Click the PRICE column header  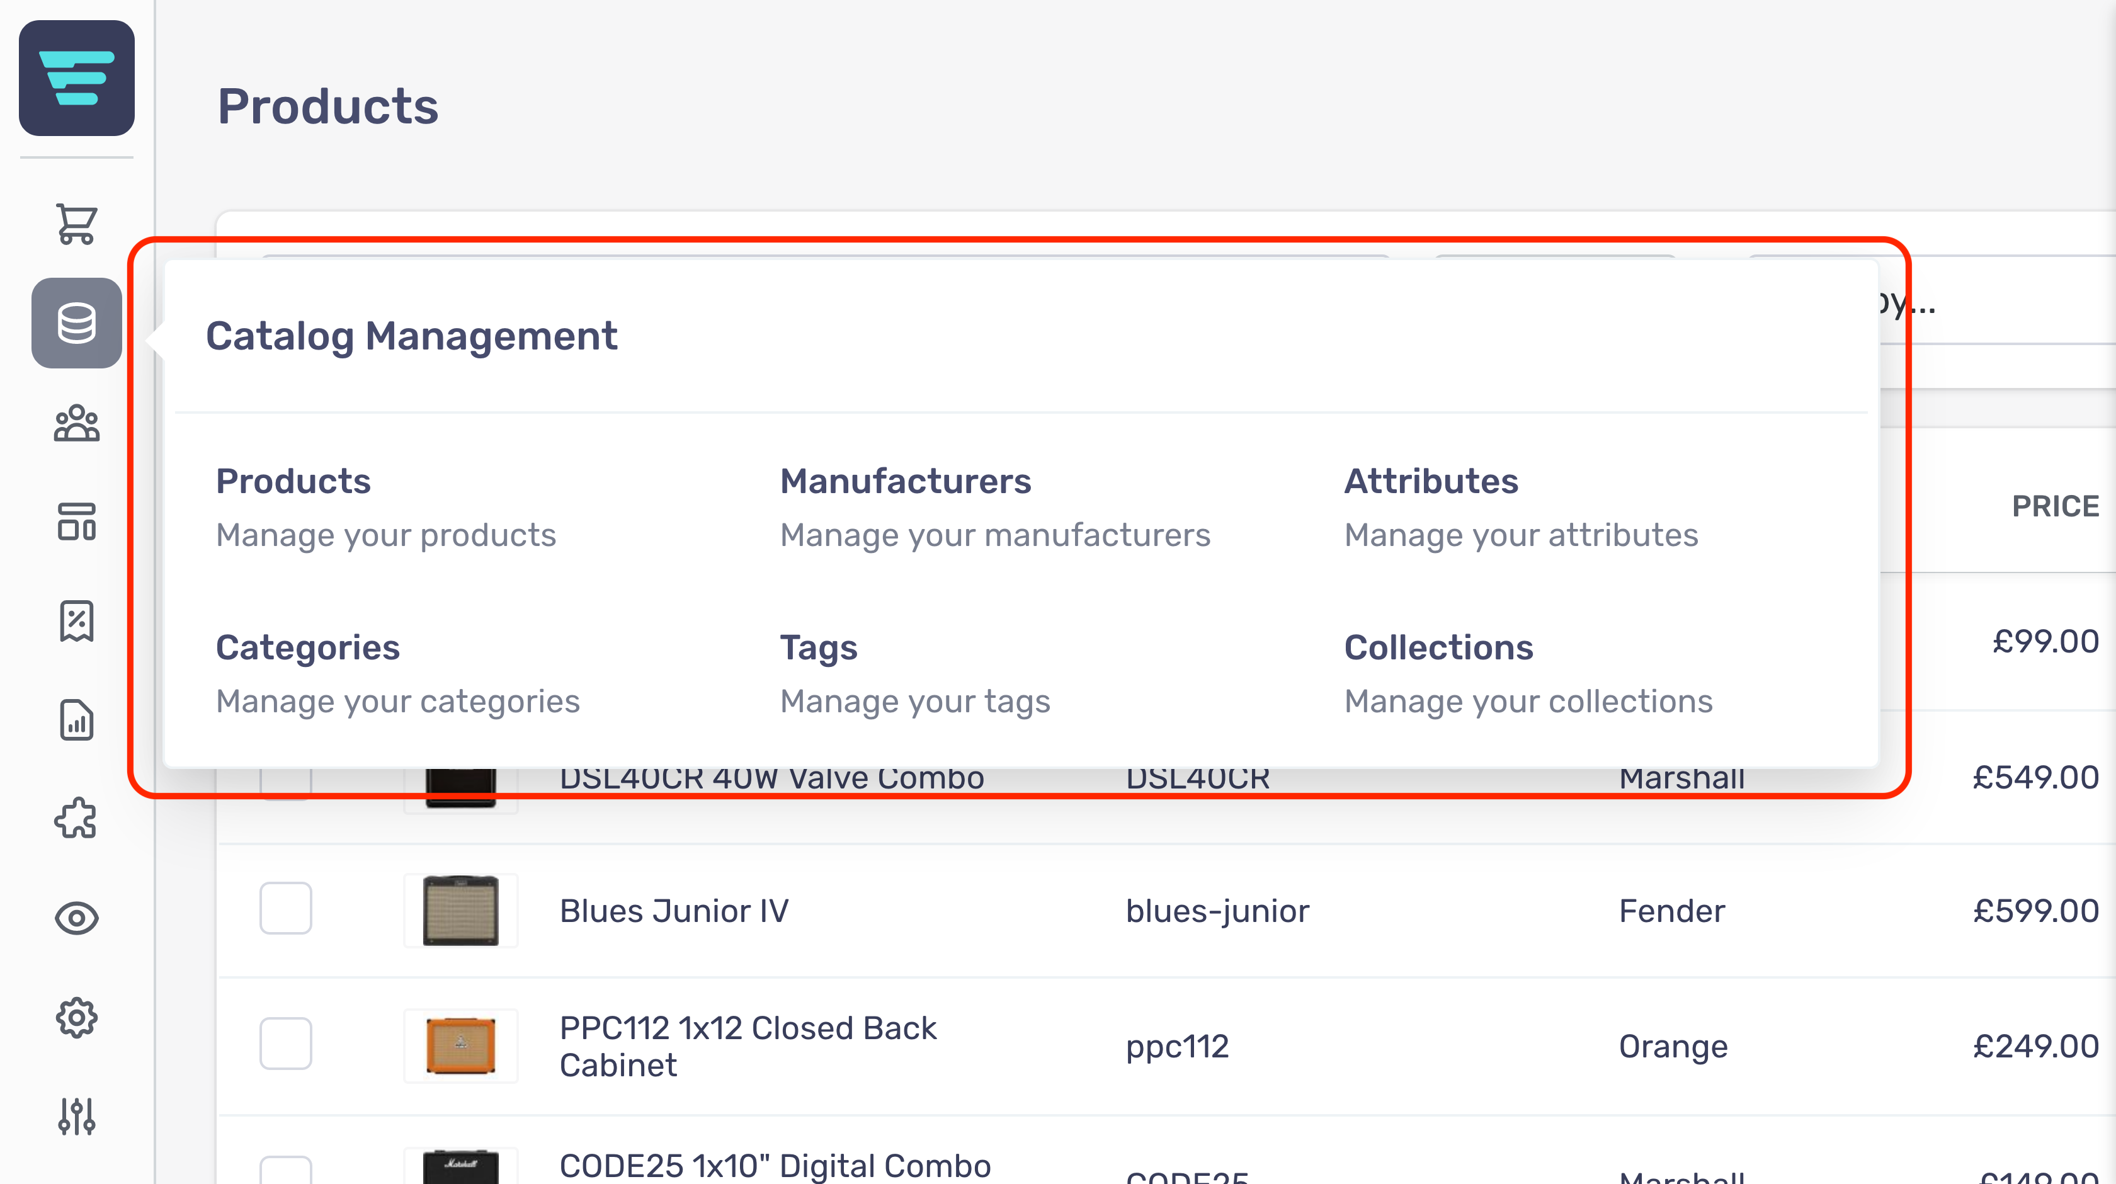[2055, 506]
